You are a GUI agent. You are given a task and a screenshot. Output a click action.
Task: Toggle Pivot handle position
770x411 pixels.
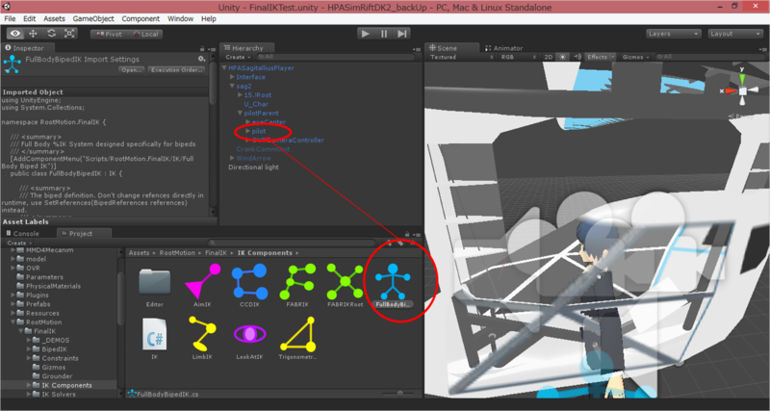(109, 35)
